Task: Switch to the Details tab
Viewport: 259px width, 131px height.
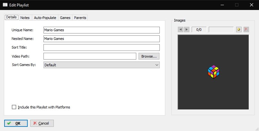Action: click(x=11, y=17)
